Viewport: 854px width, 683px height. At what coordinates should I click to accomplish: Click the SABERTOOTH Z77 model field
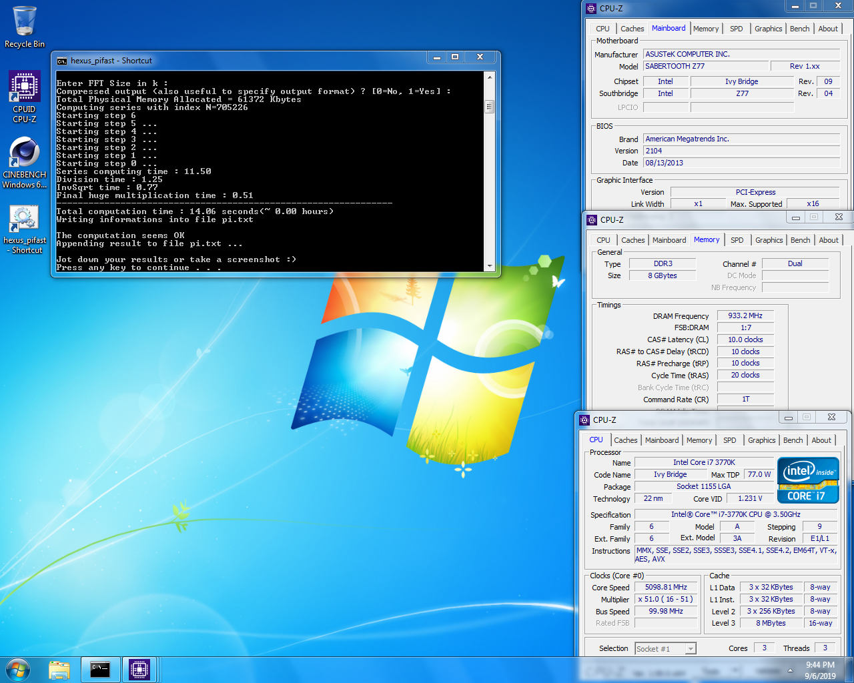pyautogui.click(x=705, y=66)
